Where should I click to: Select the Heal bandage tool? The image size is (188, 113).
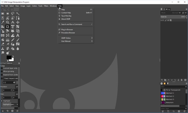tap(8, 49)
